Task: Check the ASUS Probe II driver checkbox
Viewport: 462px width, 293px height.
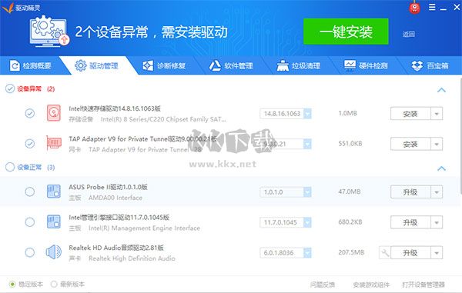Action: click(30, 191)
